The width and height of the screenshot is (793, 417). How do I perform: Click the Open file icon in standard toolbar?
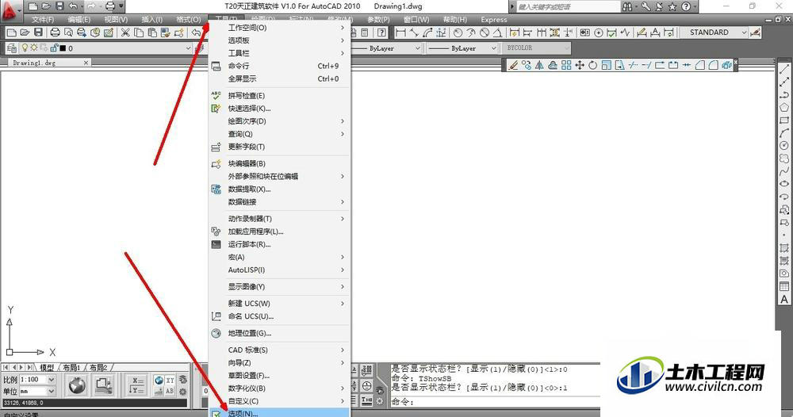[x=25, y=33]
